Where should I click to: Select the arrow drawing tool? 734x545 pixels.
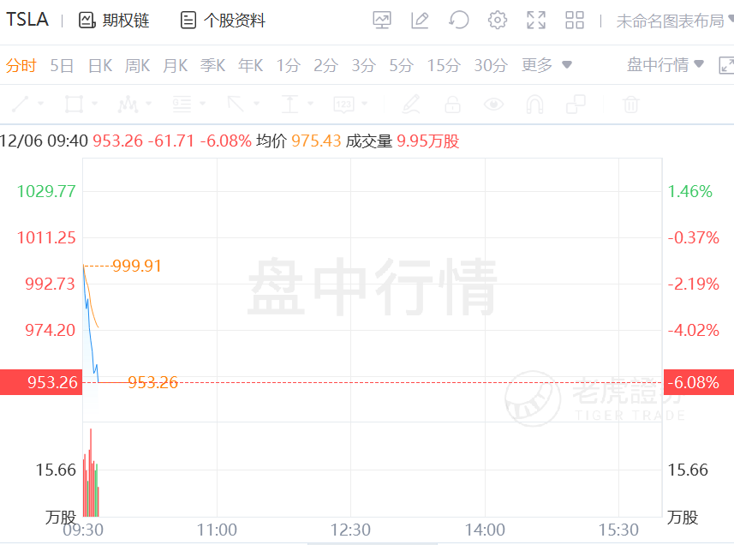236,104
